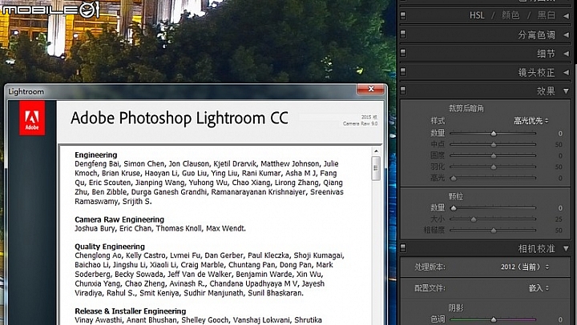The width and height of the screenshot is (577, 325).
Task: Click the 相机校准 panel header label
Action: click(536, 249)
